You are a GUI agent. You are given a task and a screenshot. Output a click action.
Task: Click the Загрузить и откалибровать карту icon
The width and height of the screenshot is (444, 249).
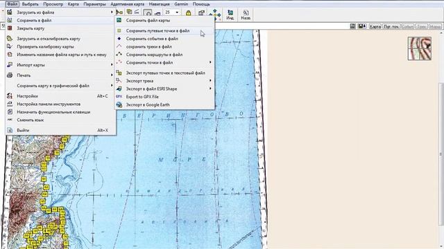click(x=10, y=39)
